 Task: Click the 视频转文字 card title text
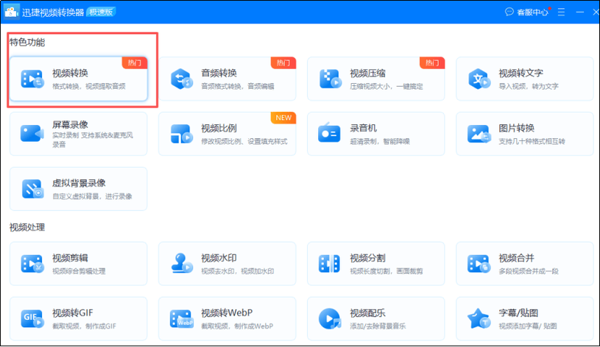520,73
